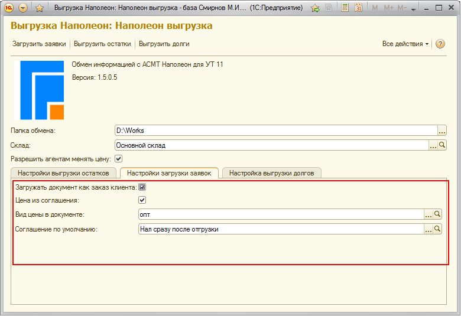Open the 1C main menu dropdown arrow
Screen dimensions: 461x316
click(23, 8)
